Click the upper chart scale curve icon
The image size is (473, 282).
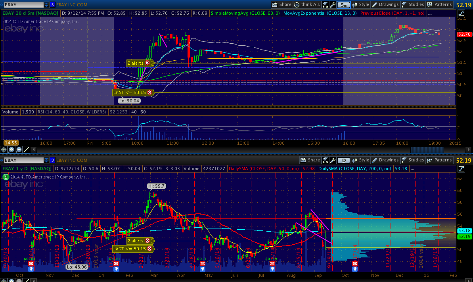(x=461, y=13)
